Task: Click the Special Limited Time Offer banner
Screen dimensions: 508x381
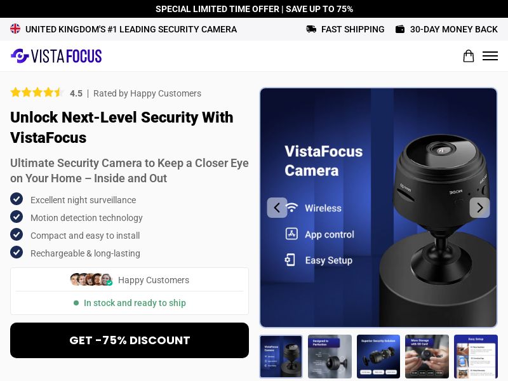Action: pos(254,9)
